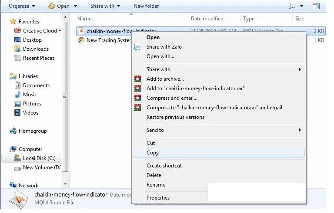Choose Cut from context menu
Viewport: 334px width, 213px height.
[219, 143]
